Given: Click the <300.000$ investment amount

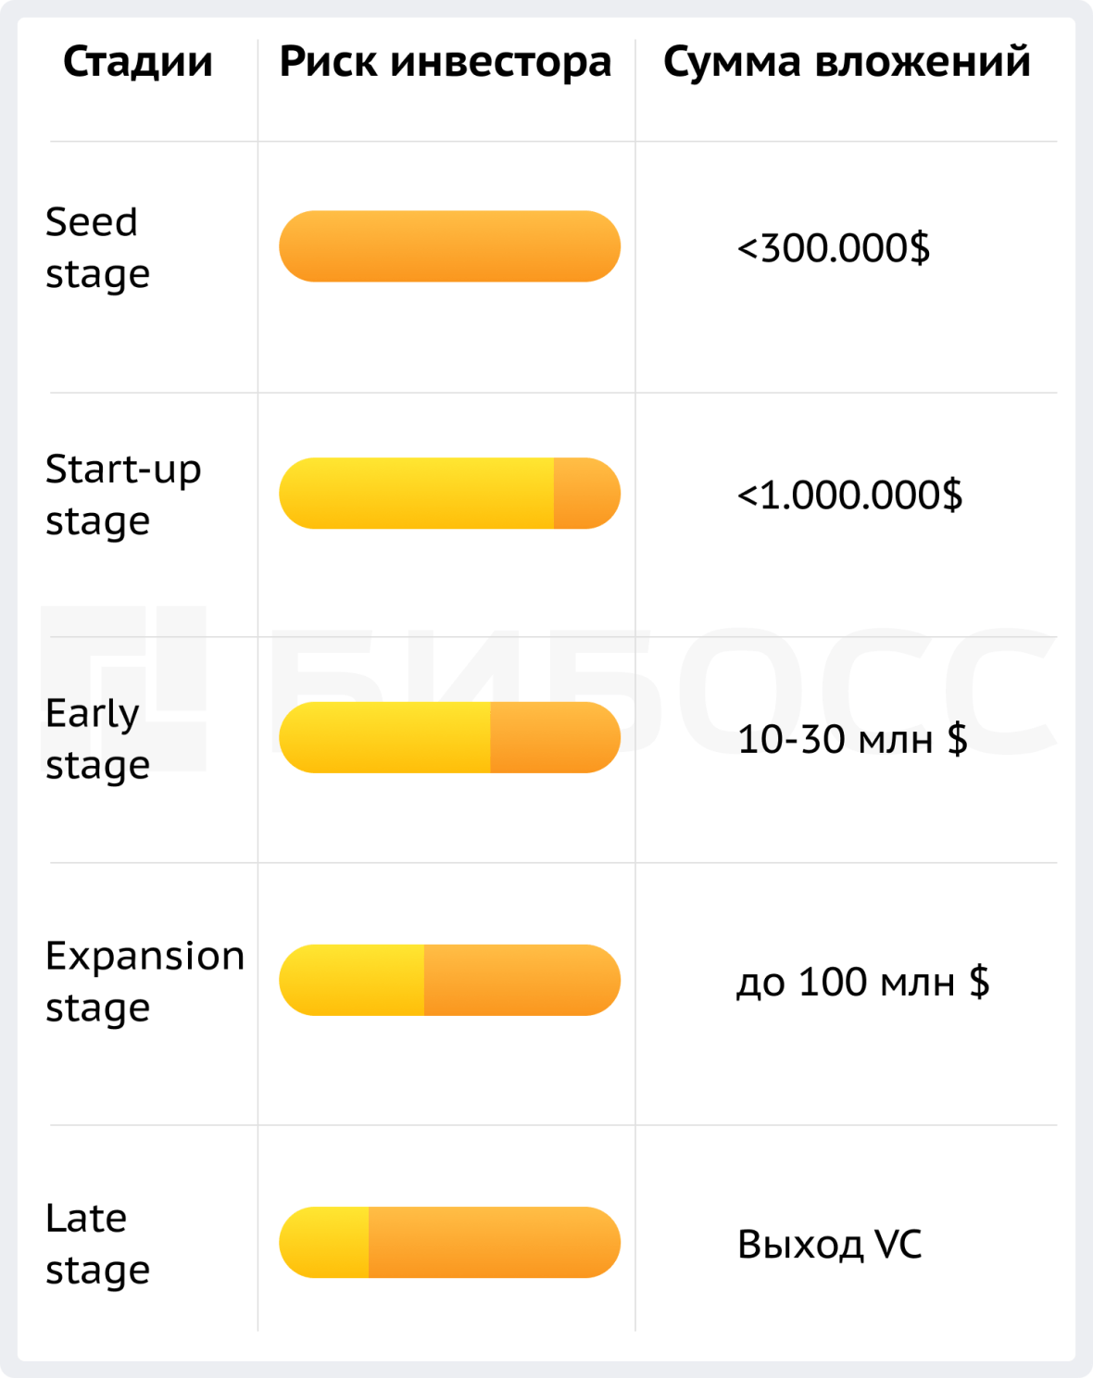Looking at the screenshot, I should pyautogui.click(x=833, y=248).
